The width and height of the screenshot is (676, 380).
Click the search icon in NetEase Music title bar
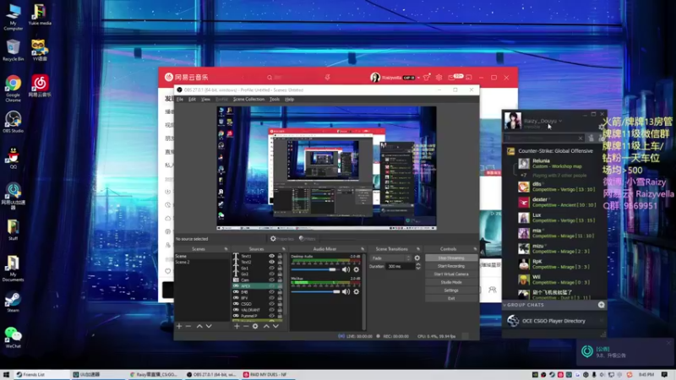pos(270,78)
